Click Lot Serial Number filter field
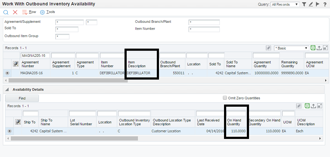Viewport: 330px width, 157px height. (x=82, y=114)
